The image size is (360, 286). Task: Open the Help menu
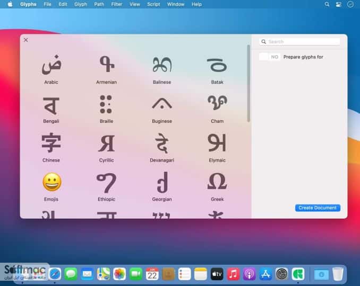(x=196, y=4)
